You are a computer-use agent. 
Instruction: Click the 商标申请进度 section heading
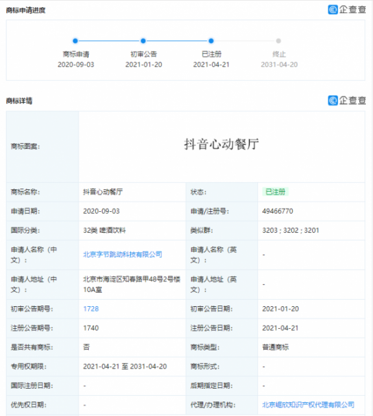tap(26, 10)
